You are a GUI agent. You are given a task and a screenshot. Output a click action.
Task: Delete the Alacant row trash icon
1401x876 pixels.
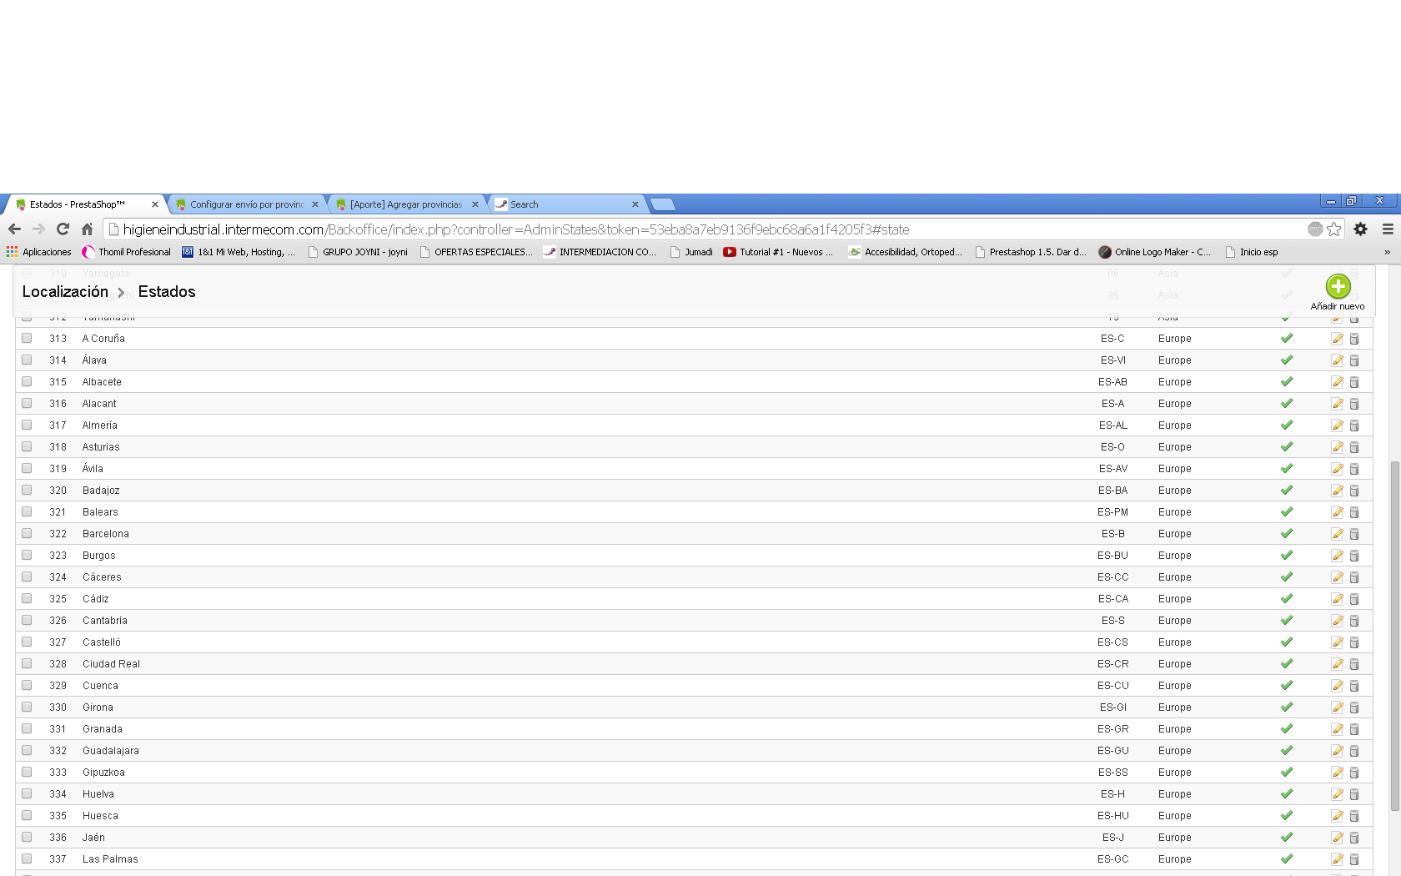pos(1354,404)
